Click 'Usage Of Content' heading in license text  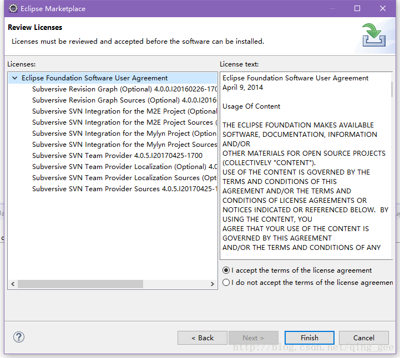tap(251, 106)
